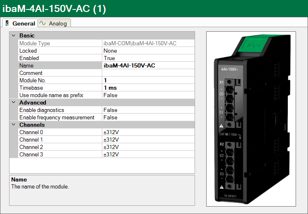Select the Name property label
The image size is (308, 214).
26,65
